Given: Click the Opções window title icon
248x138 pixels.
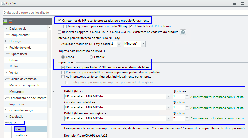Looking at the screenshot, I should (x=3, y=3).
